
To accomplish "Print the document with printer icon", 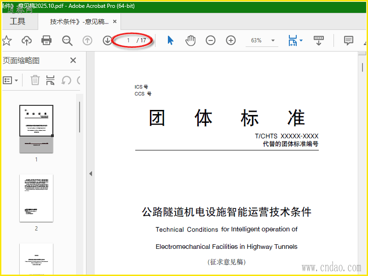I will click(x=46, y=40).
